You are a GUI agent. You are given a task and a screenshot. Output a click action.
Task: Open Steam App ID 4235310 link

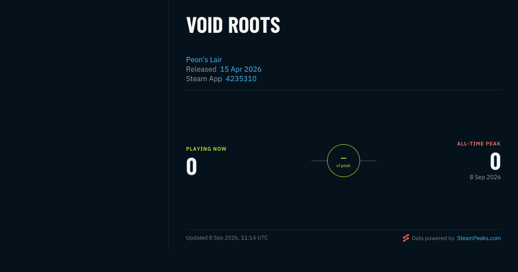pyautogui.click(x=241, y=79)
